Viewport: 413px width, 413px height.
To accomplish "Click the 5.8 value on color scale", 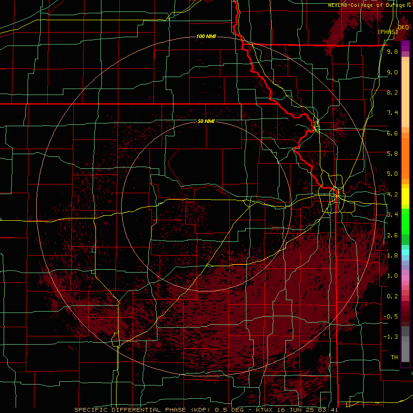I will pos(392,154).
